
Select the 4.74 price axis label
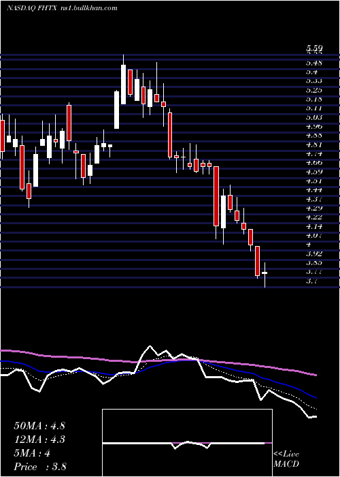tap(314, 153)
